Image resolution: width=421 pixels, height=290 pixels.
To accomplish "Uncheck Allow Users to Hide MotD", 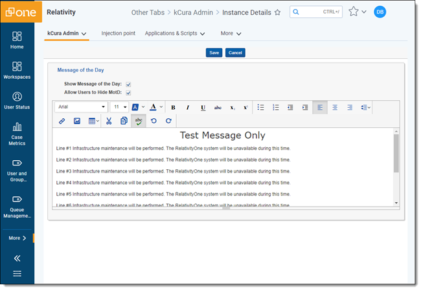I will tap(128, 92).
